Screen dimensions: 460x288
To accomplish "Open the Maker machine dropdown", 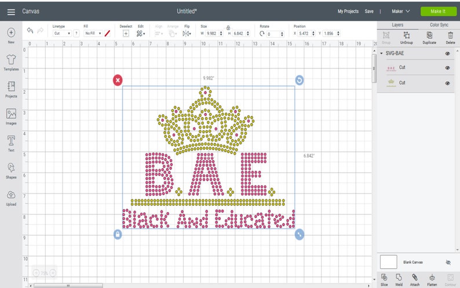I will (x=400, y=11).
